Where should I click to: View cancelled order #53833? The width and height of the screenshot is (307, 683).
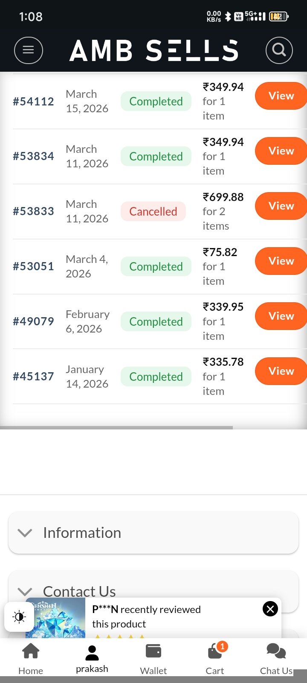281,206
